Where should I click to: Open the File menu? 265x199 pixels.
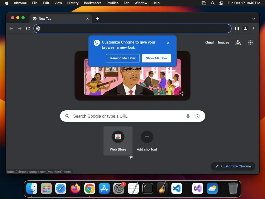[35, 3]
